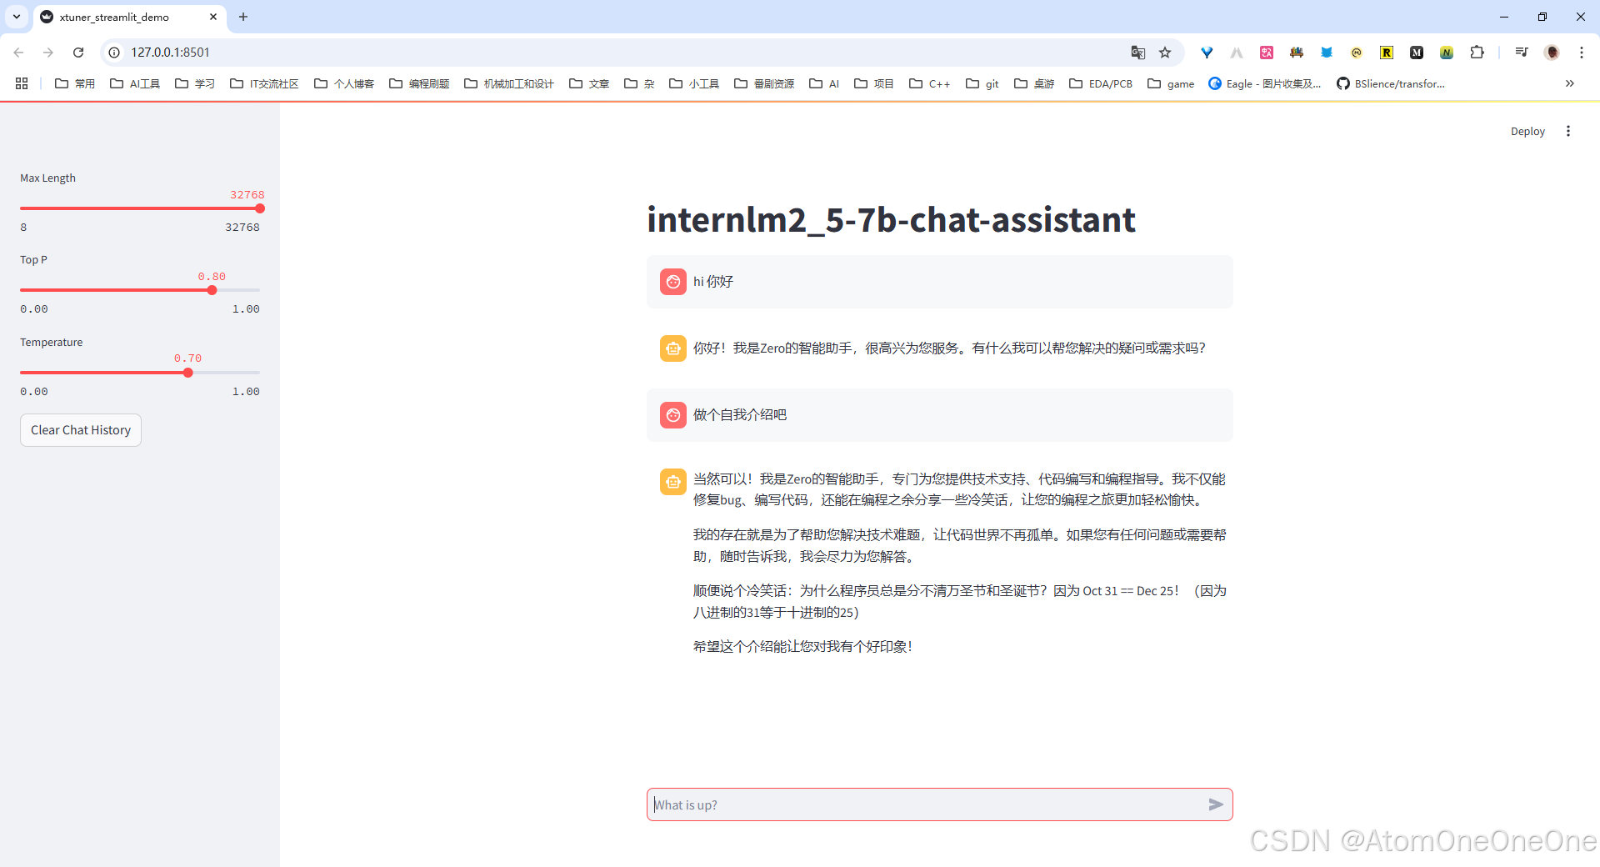
Task: Open the BSlience/transfor... GitHub bookmark
Action: [x=1391, y=83]
